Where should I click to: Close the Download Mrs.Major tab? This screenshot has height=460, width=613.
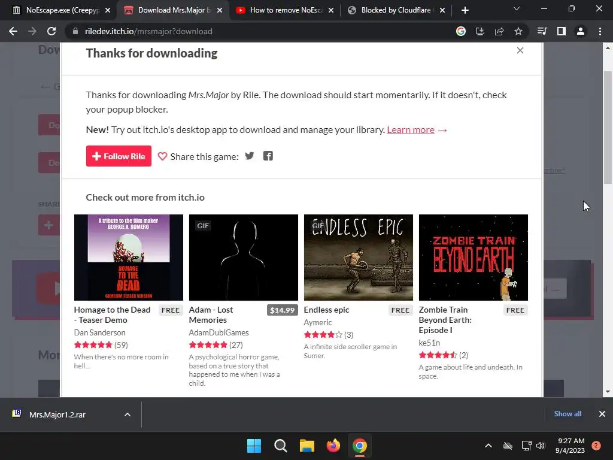pos(220,10)
